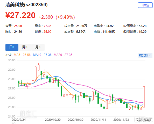Inspect the latest tall red candlestick

pos(144,97)
